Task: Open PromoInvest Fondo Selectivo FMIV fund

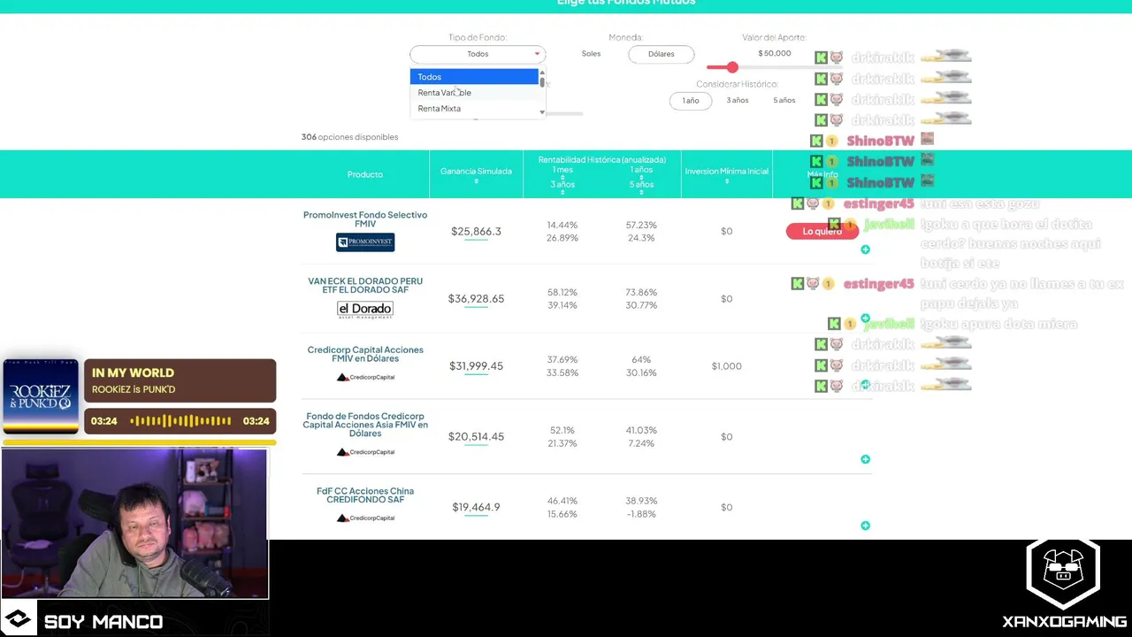Action: tap(365, 219)
